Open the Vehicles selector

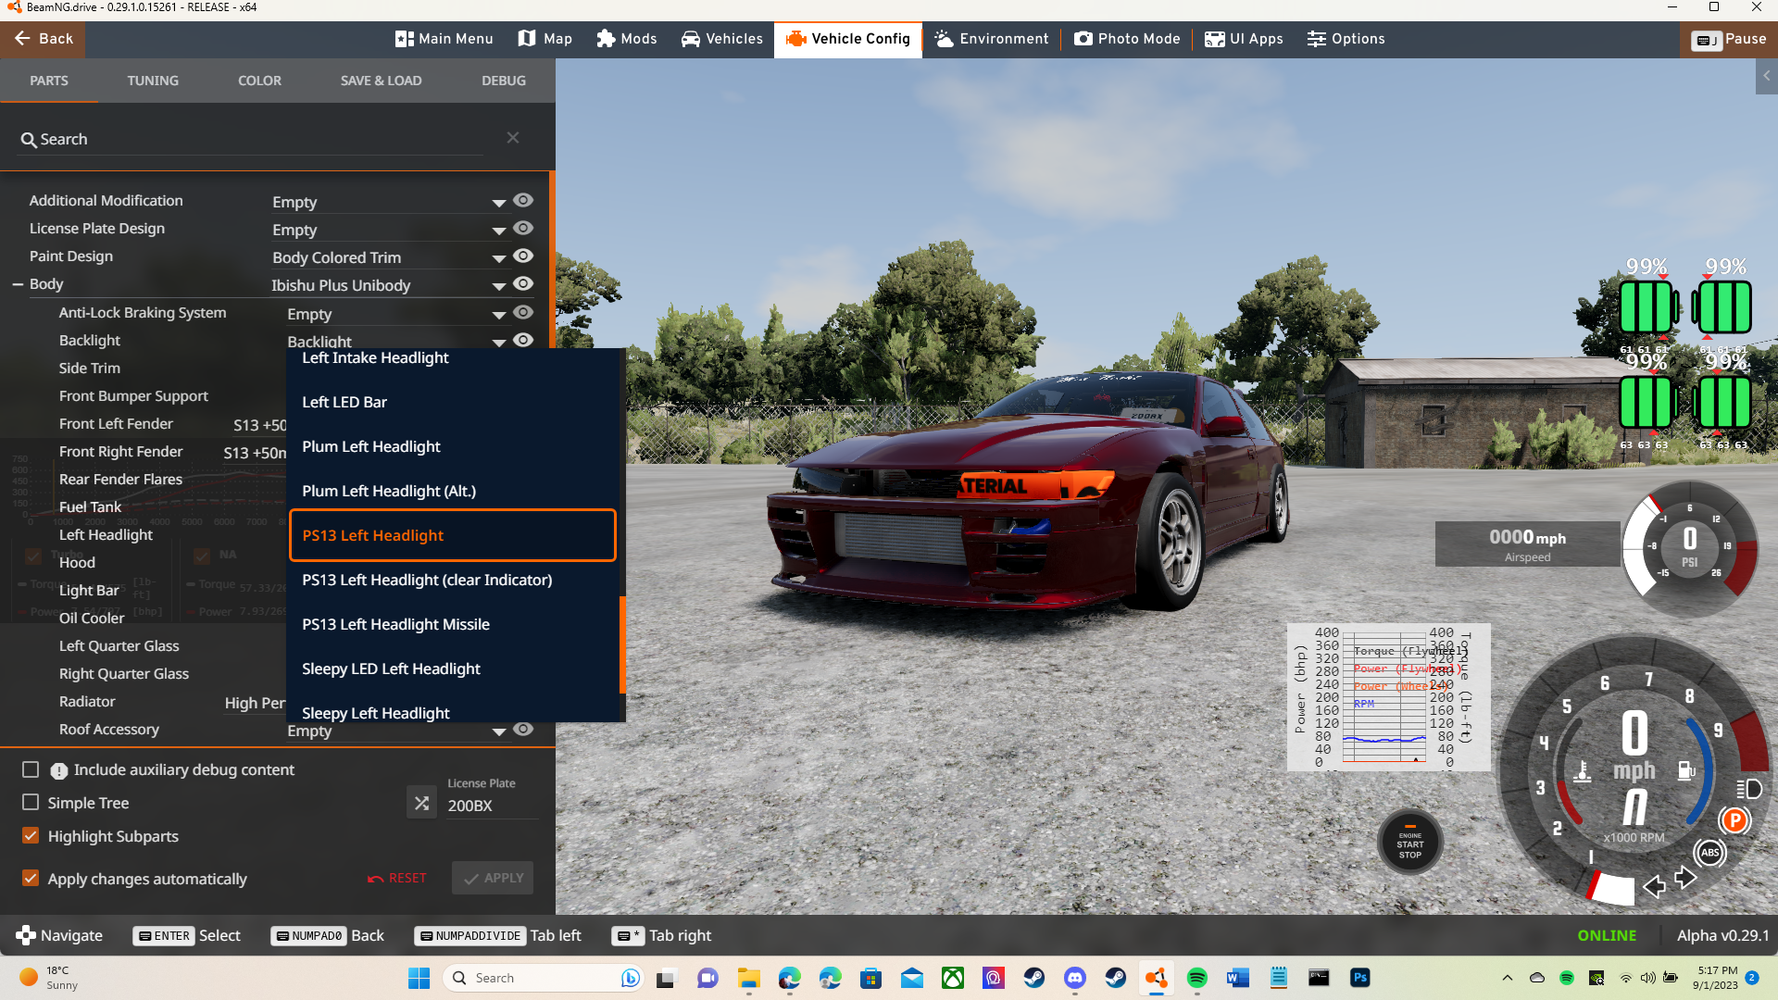point(722,39)
